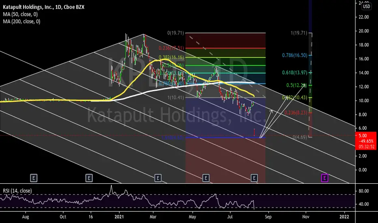Screen dimensions: 378x223
Task: Select the 0(4.69) Fibonacci label
Action: click(300, 137)
